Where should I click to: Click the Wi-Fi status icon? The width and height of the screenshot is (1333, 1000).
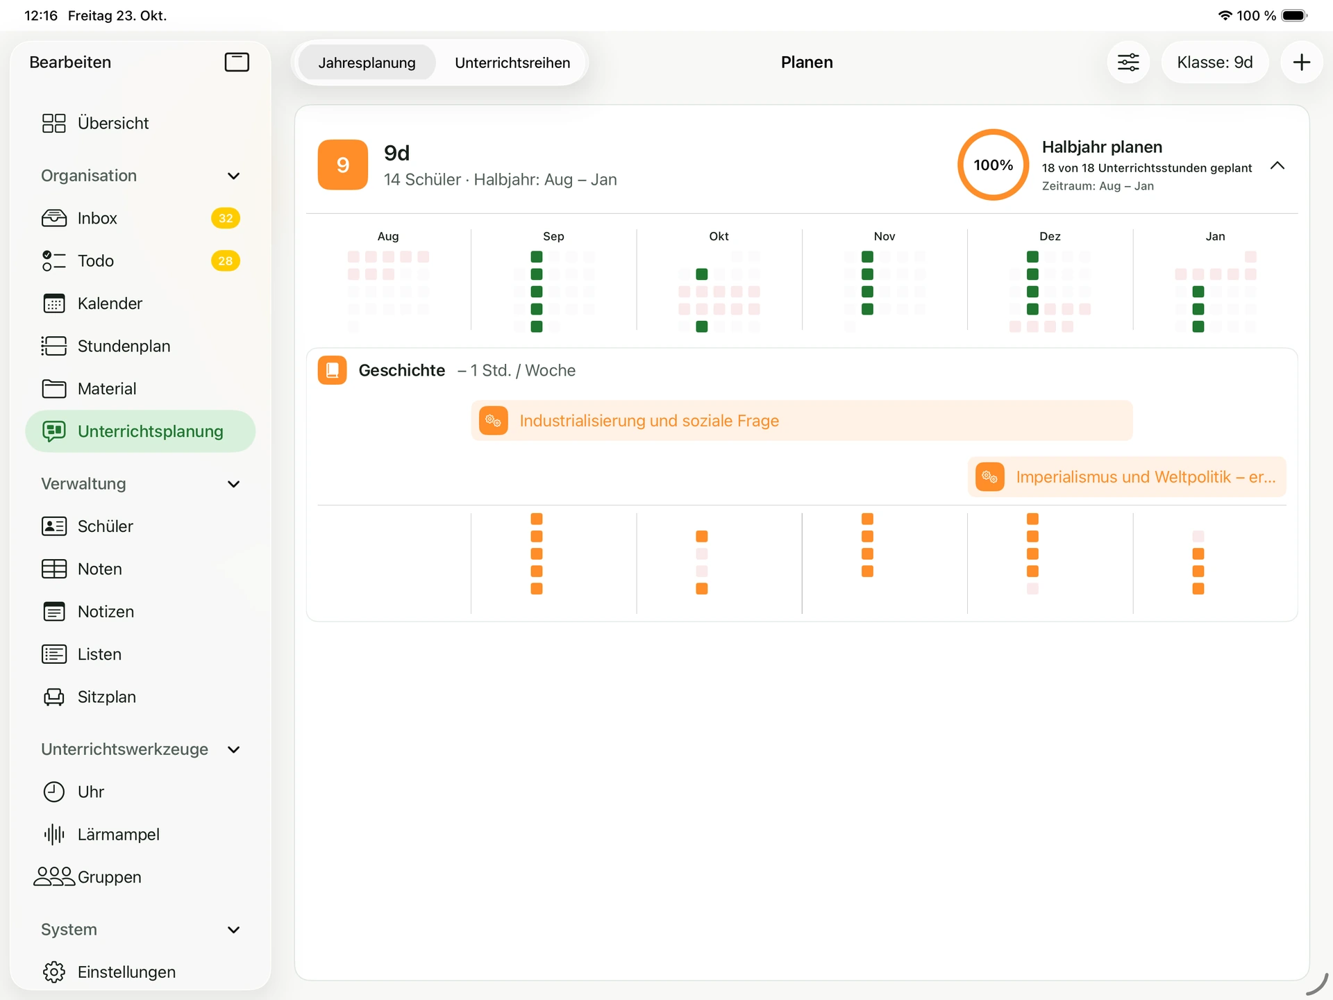coord(1225,15)
